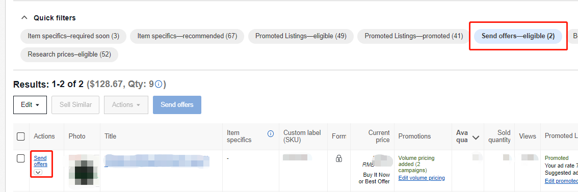Click the Sell Similar button
Image resolution: width=578 pixels, height=192 pixels.
point(75,105)
